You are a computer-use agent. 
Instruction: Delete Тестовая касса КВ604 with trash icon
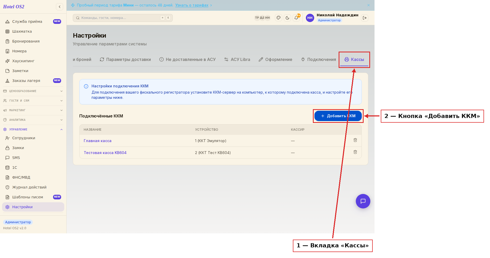355,152
